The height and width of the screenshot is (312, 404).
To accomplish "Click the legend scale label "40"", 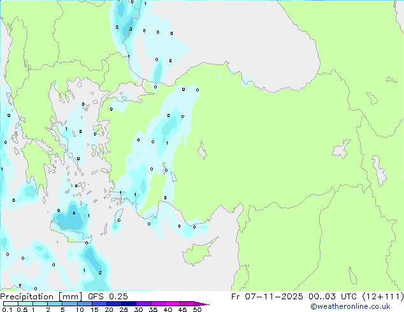I will pyautogui.click(x=168, y=309).
